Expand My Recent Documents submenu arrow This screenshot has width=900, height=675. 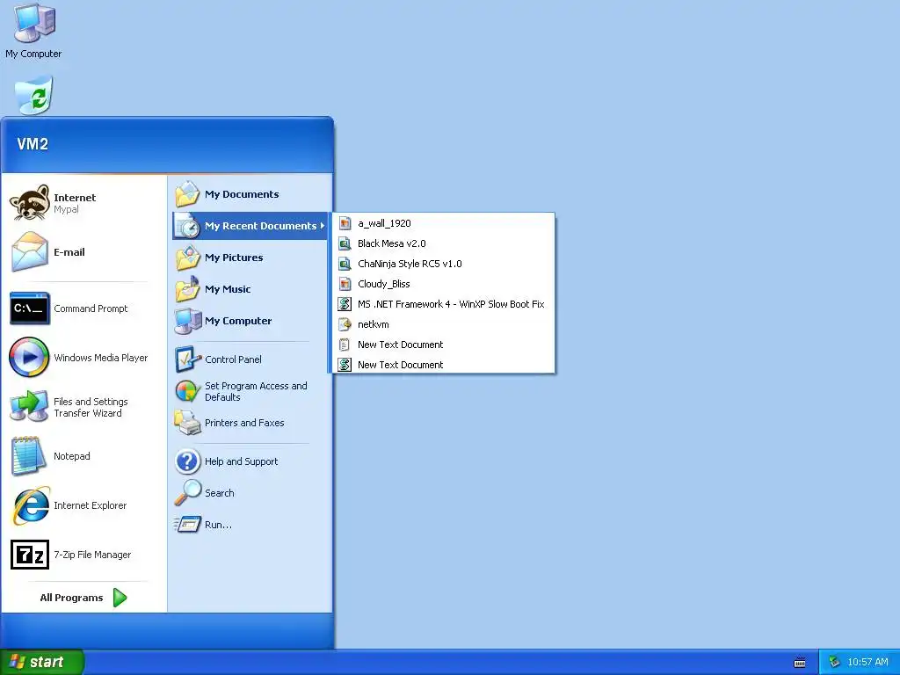coord(323,226)
